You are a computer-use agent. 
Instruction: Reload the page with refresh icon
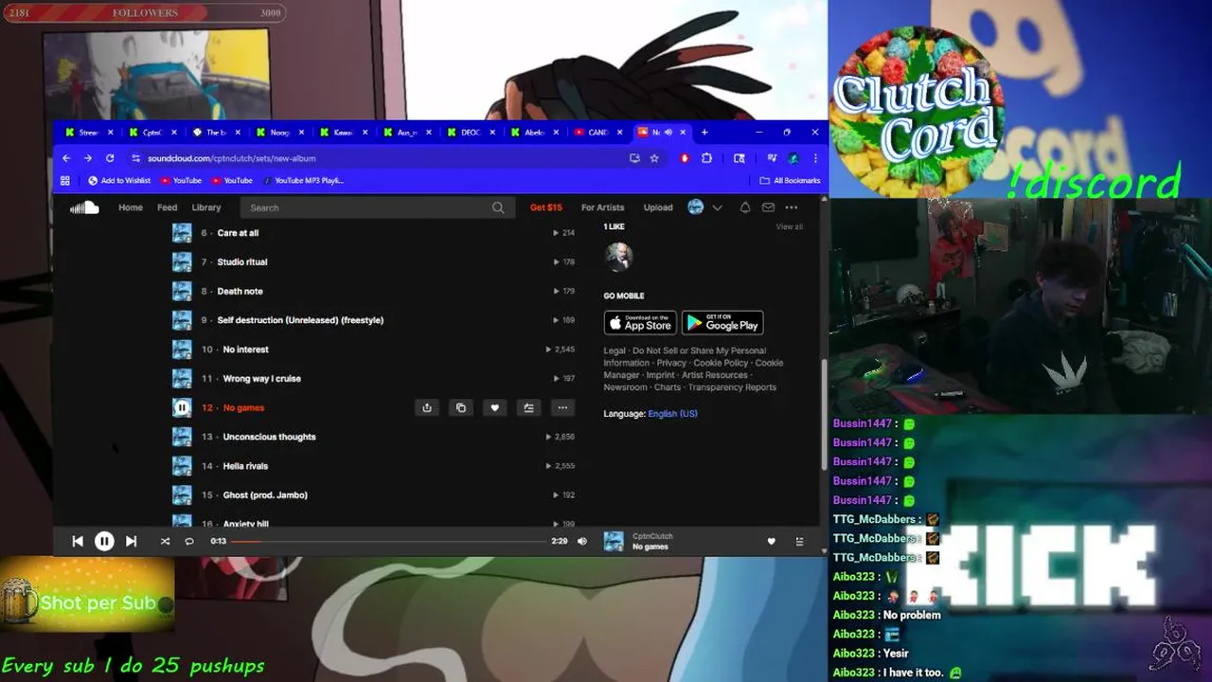click(x=110, y=158)
